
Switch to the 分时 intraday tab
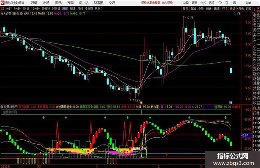point(9,9)
